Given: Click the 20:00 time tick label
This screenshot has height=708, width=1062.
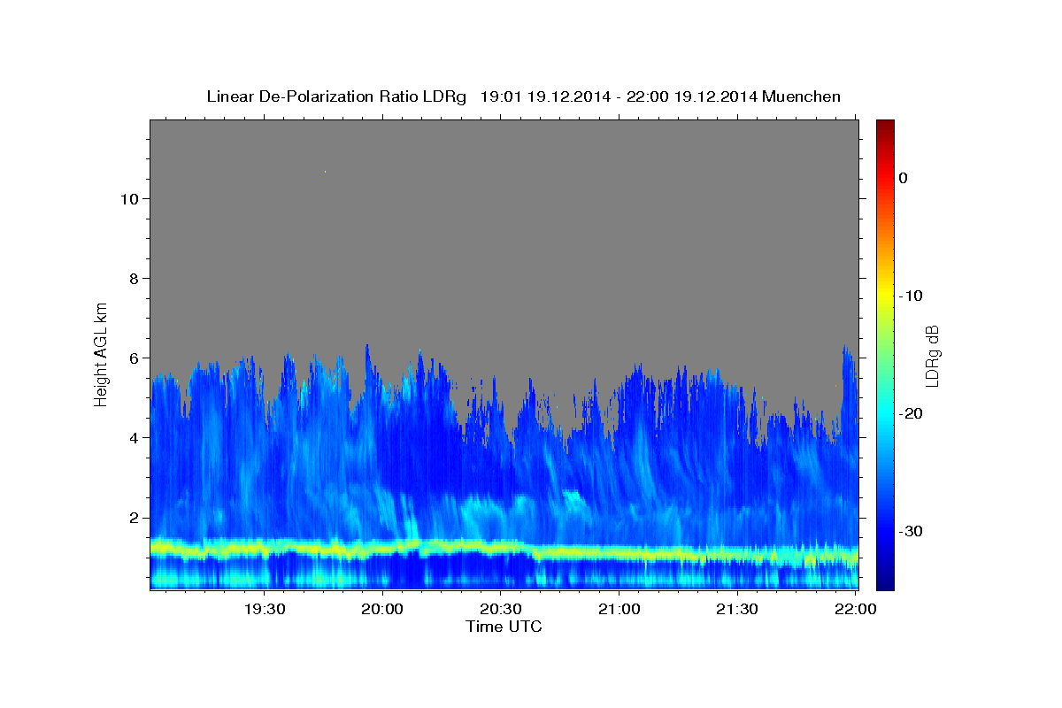Looking at the screenshot, I should coord(383,609).
